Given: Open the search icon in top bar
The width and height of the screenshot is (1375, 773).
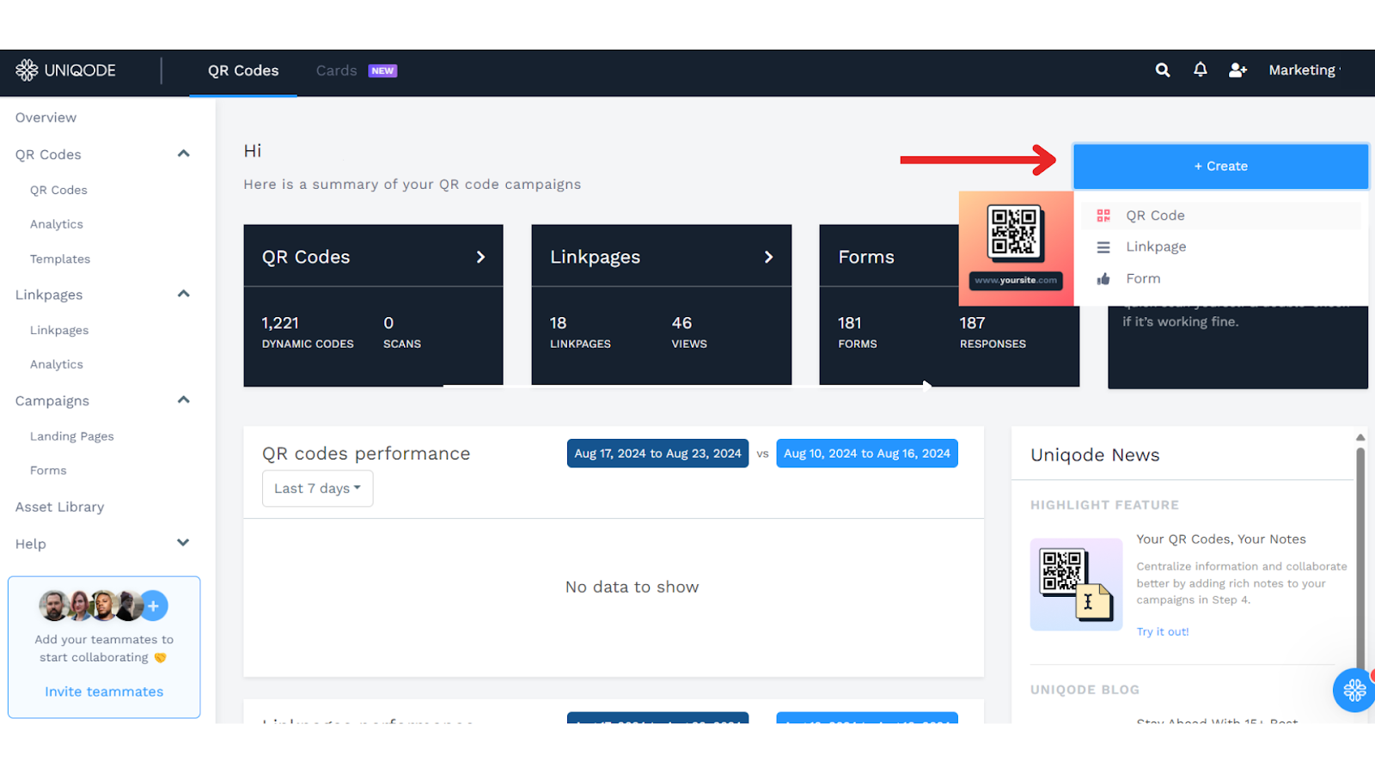Looking at the screenshot, I should tap(1163, 70).
